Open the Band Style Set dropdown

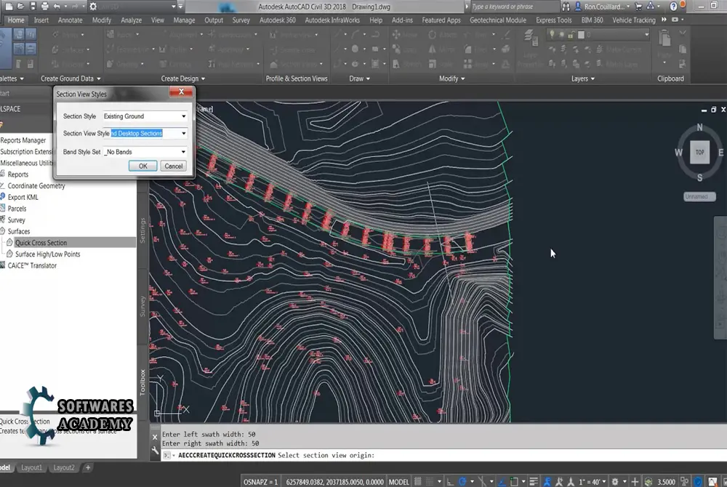(x=145, y=152)
